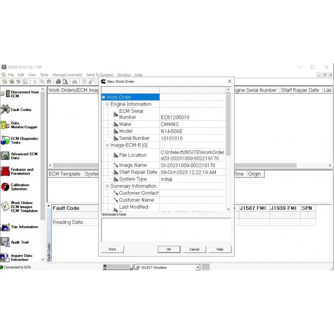Click the J1939 FMI column header

coord(285,208)
